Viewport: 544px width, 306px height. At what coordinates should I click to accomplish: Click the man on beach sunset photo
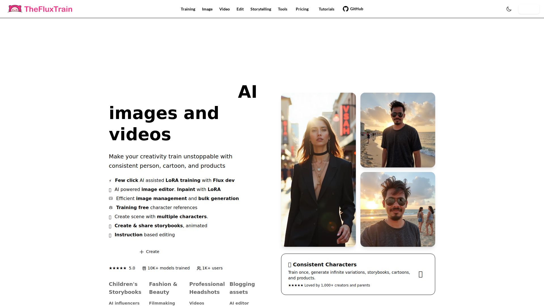click(398, 130)
